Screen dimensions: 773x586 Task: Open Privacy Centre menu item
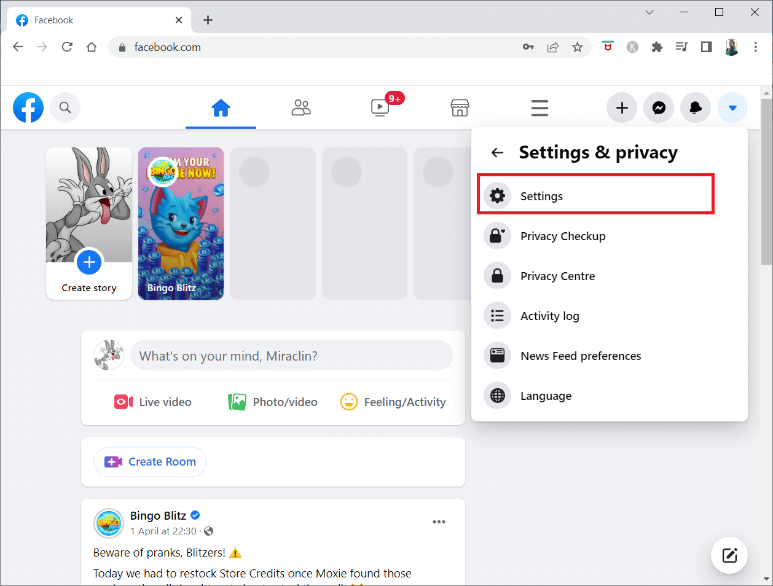pyautogui.click(x=610, y=276)
